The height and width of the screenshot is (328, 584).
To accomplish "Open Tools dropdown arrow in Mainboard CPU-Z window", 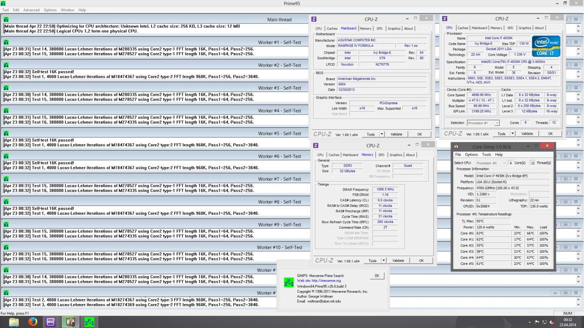I will 382,134.
